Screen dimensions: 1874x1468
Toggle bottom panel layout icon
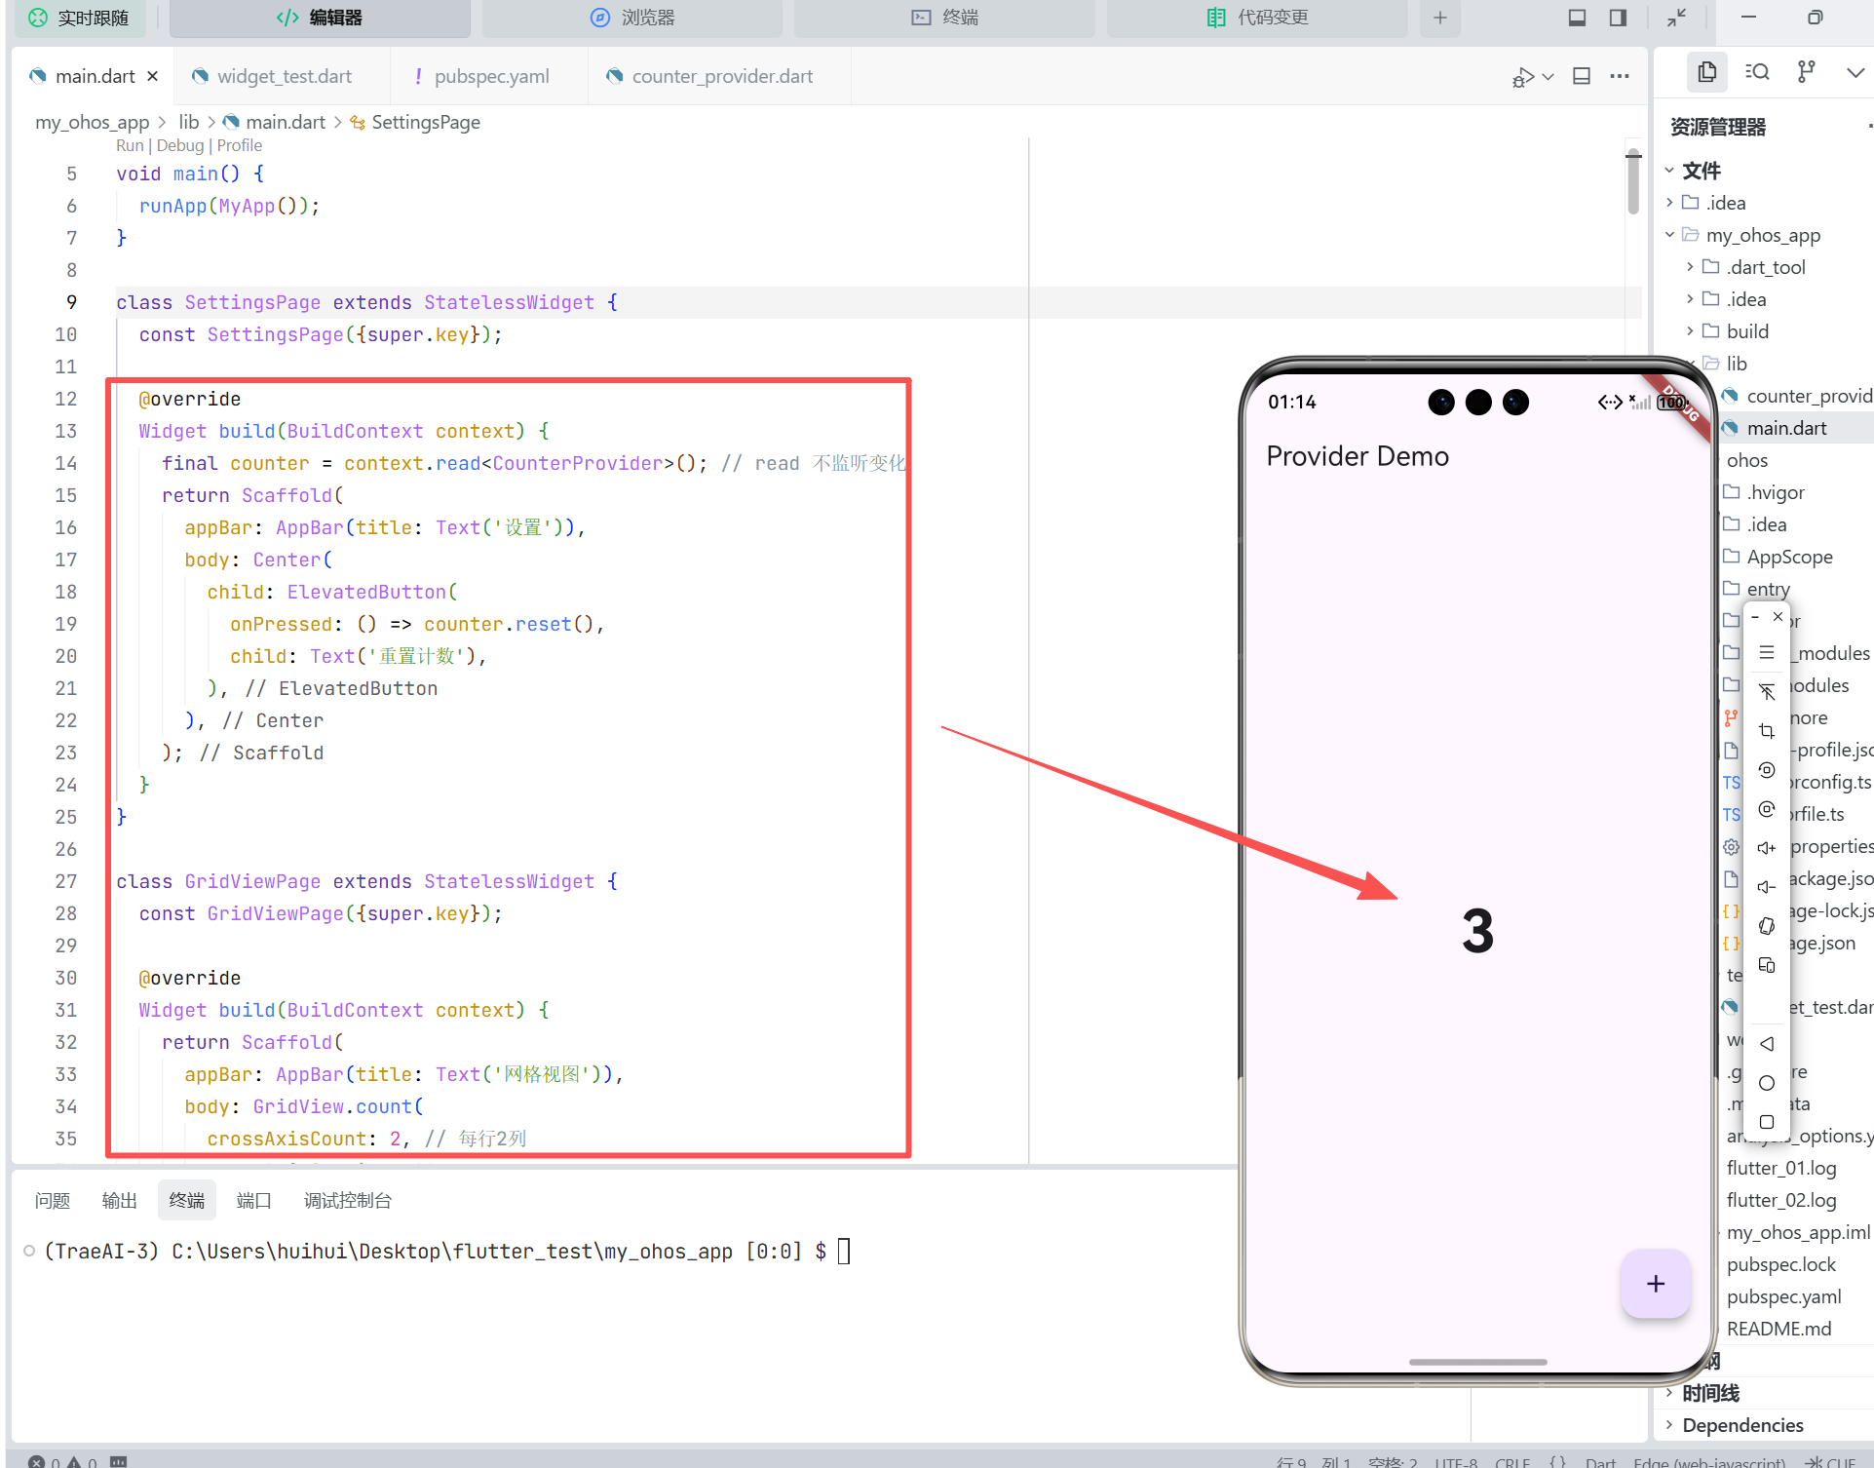[1577, 18]
